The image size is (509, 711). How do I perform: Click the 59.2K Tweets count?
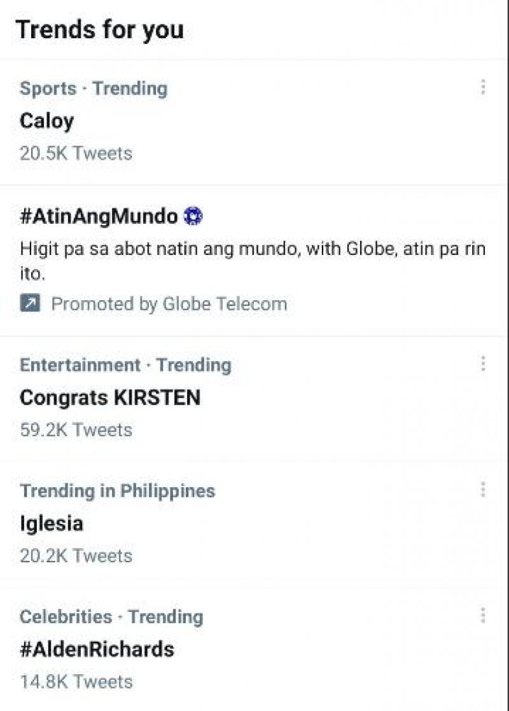pos(76,430)
